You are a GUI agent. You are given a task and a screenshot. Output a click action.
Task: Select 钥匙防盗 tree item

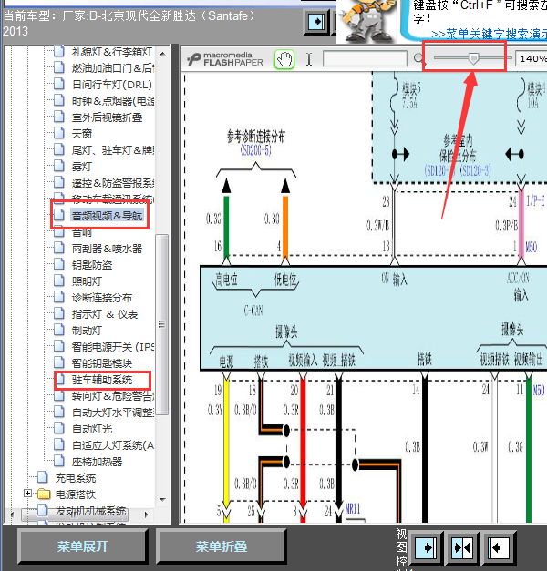pos(92,265)
